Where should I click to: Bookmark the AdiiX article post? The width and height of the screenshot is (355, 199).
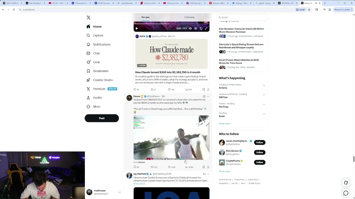coord(204,89)
